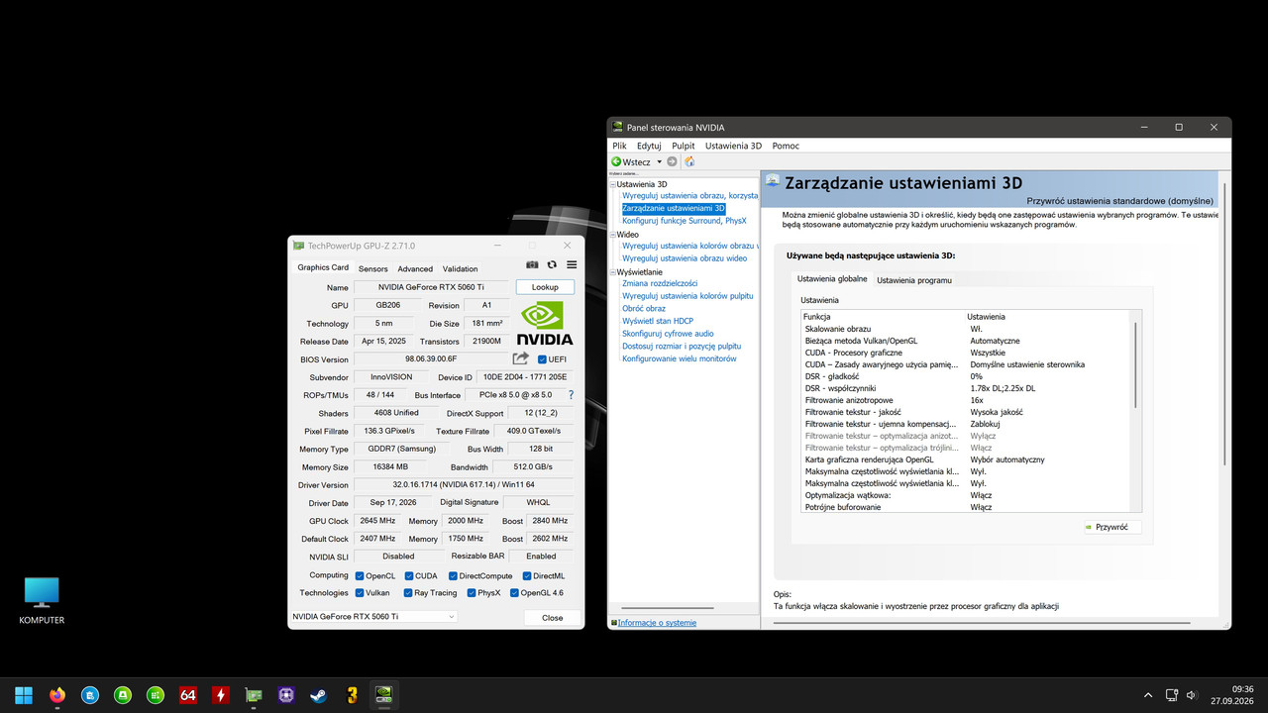Open NVIDIA Control Panel taskbar icon
This screenshot has width=1268, height=713.
(384, 695)
